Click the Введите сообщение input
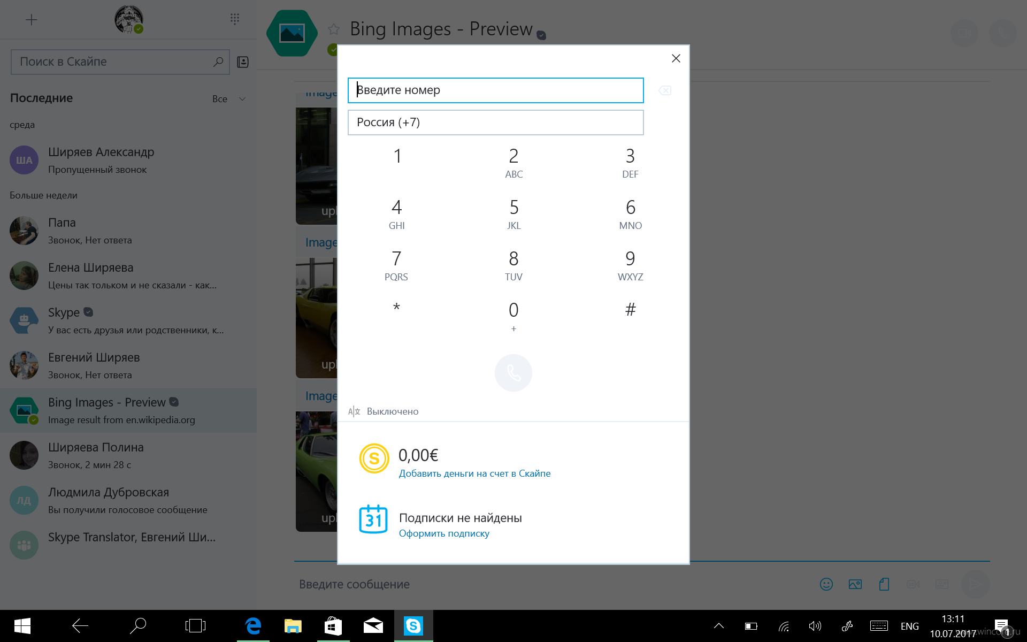 [x=551, y=584]
